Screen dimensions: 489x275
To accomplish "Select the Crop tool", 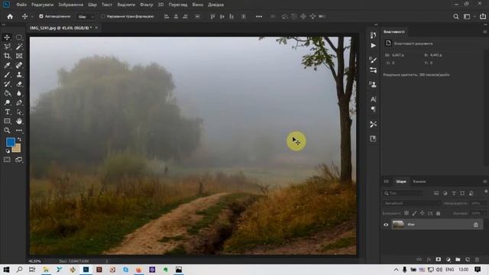I will (x=7, y=56).
